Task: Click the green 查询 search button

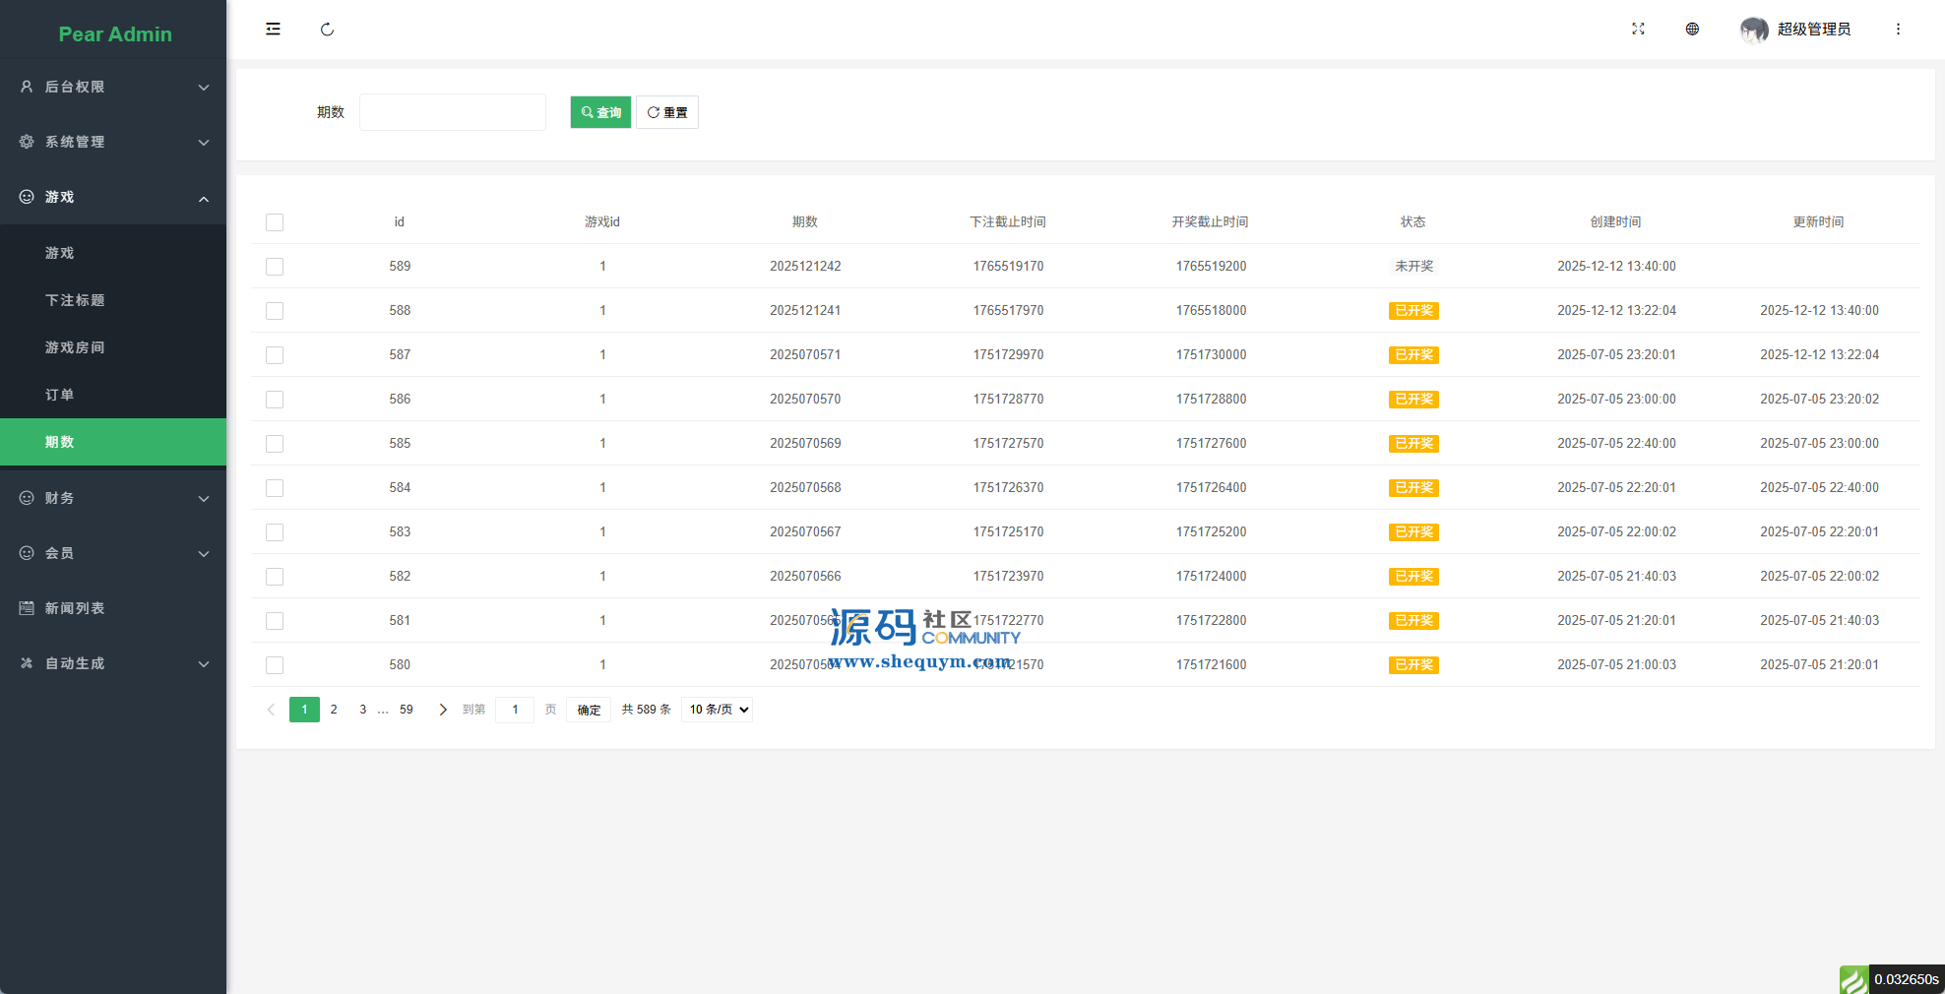Action: [x=600, y=112]
